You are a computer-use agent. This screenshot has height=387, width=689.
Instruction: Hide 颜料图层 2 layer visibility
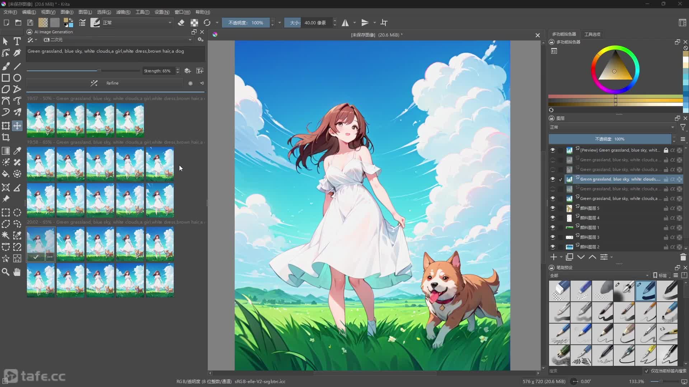pyautogui.click(x=553, y=247)
